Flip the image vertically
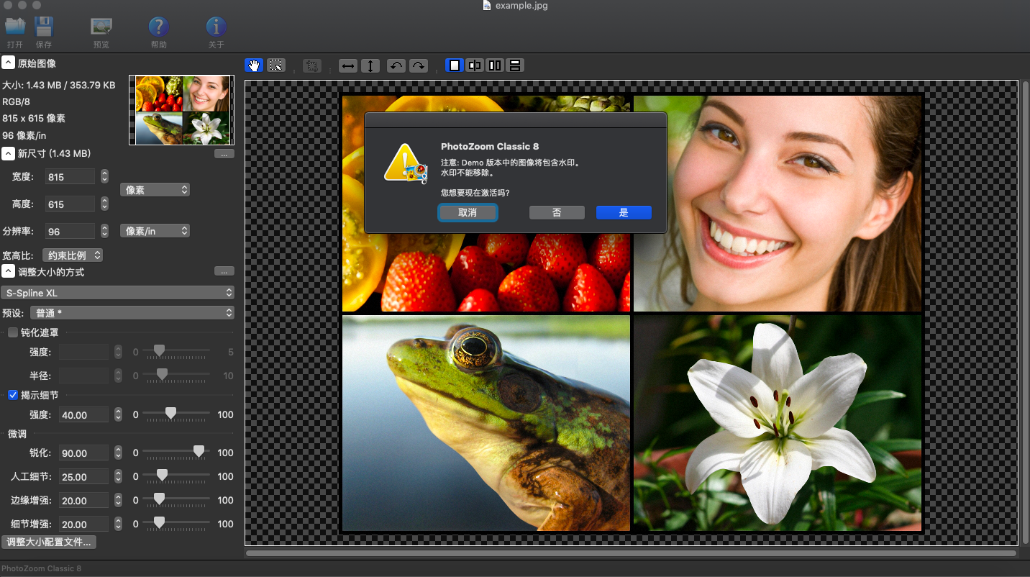This screenshot has width=1030, height=577. click(370, 65)
